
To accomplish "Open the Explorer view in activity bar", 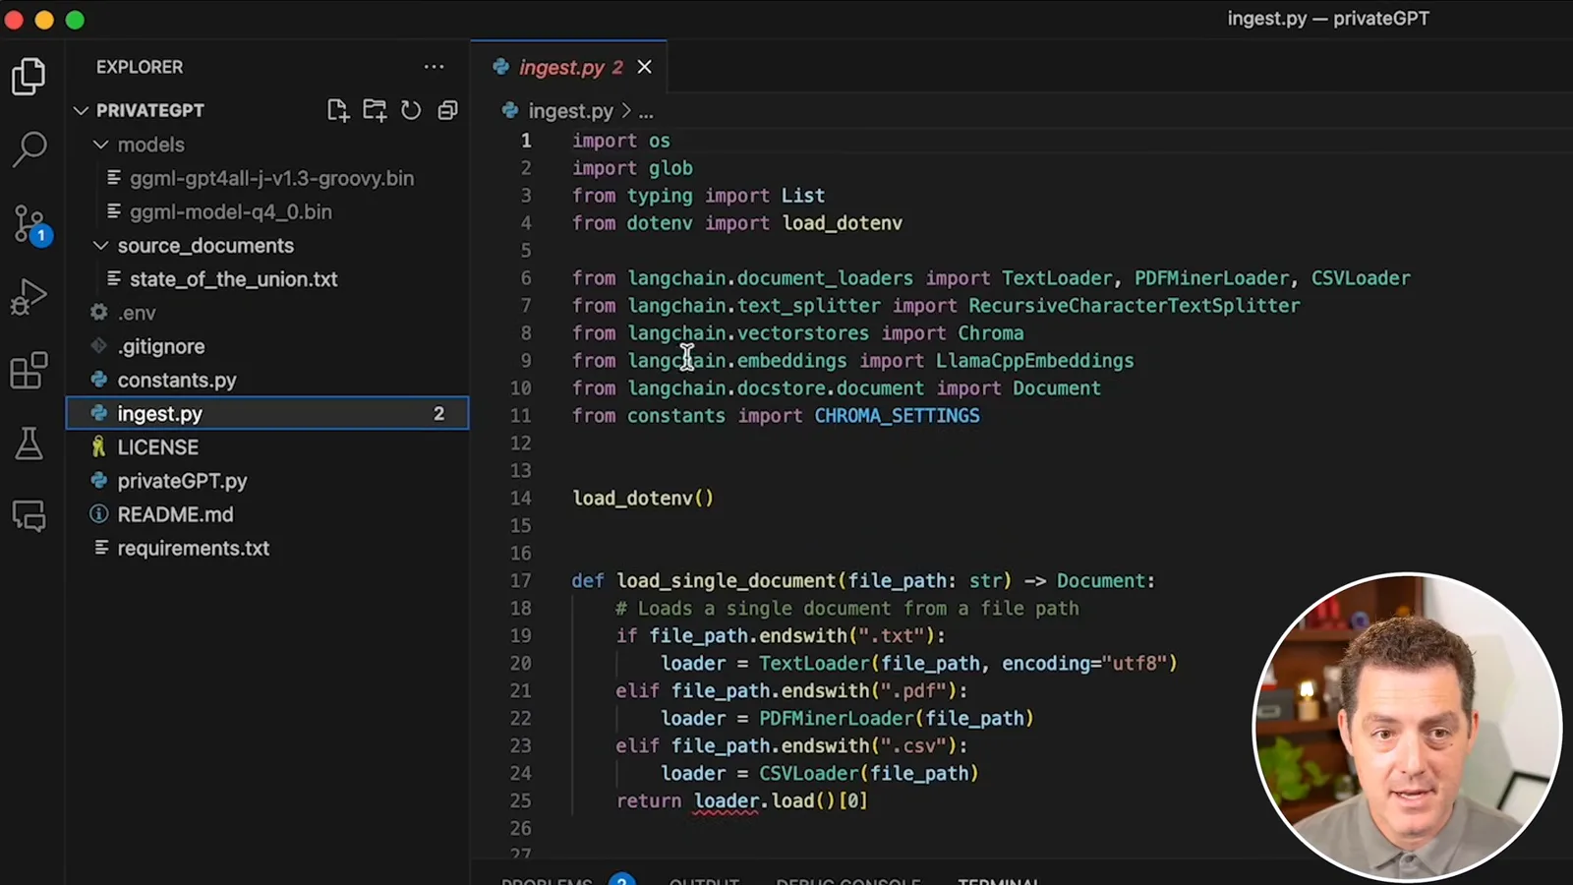I will 29,76.
